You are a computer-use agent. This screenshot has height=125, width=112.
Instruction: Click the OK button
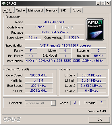99,120
